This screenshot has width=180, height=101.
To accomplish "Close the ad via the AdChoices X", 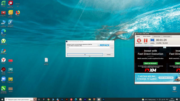I will click(x=165, y=47).
